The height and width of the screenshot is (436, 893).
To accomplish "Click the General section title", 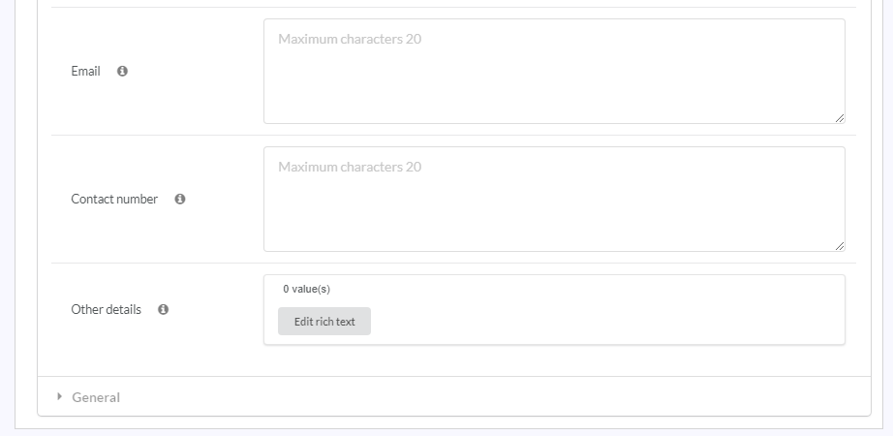I will coord(96,397).
